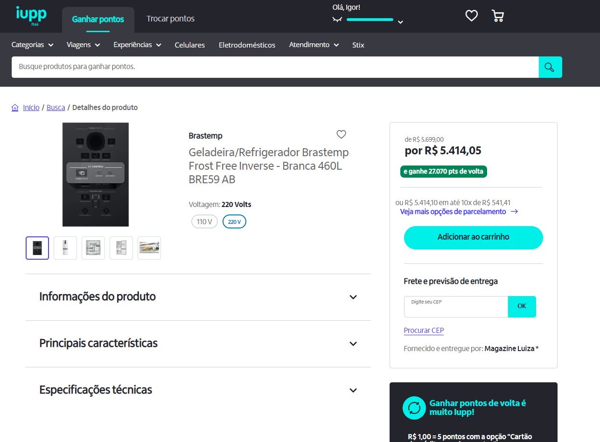Open the shopping cart icon
Viewport: 600px width, 442px height.
tap(498, 16)
